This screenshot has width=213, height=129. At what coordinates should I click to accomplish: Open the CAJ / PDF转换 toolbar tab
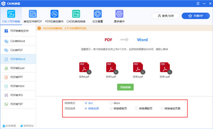pyautogui.click(x=11, y=16)
